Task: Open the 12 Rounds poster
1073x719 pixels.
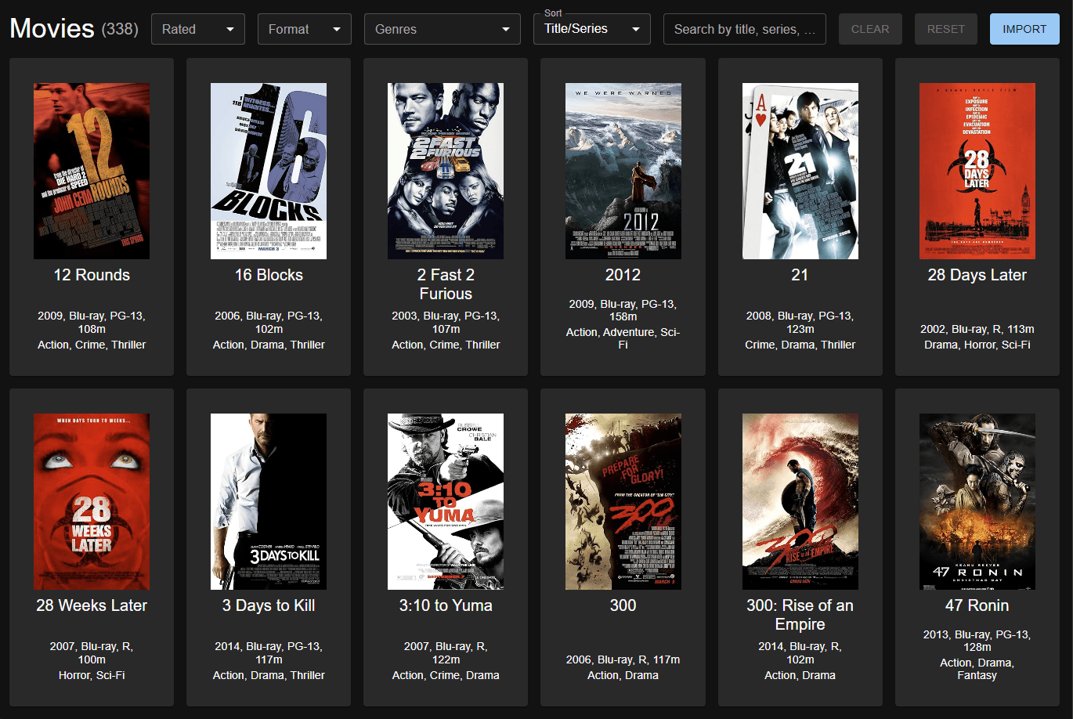Action: pos(92,171)
